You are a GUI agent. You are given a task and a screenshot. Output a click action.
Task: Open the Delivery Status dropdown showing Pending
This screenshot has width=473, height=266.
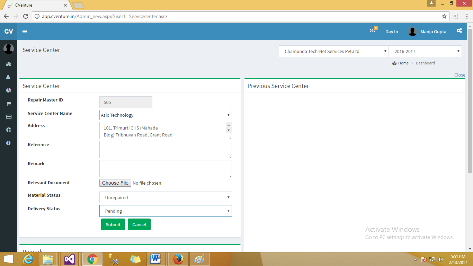pos(166,211)
